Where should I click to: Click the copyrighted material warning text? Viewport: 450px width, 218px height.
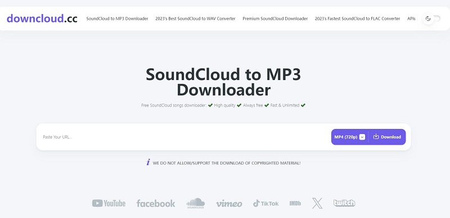227,163
